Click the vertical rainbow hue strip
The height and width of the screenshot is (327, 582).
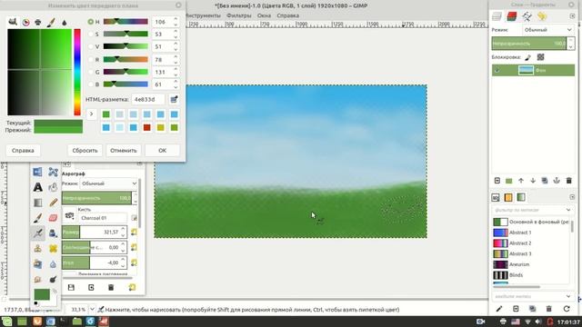[x=77, y=72]
